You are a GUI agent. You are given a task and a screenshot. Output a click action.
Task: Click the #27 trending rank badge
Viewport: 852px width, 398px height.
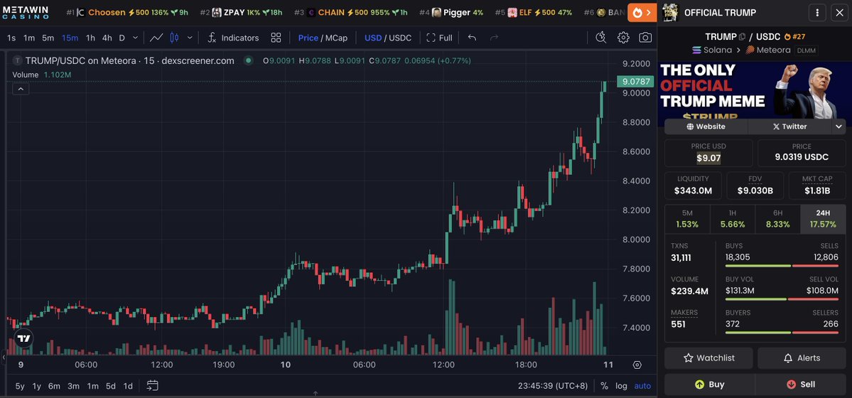[795, 37]
